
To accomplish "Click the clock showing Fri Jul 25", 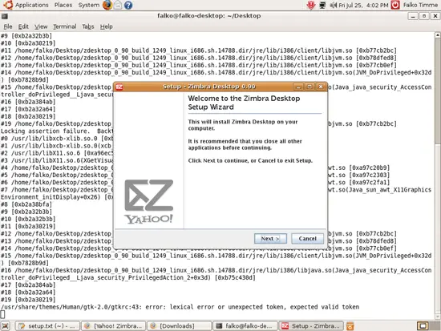I will point(363,5).
